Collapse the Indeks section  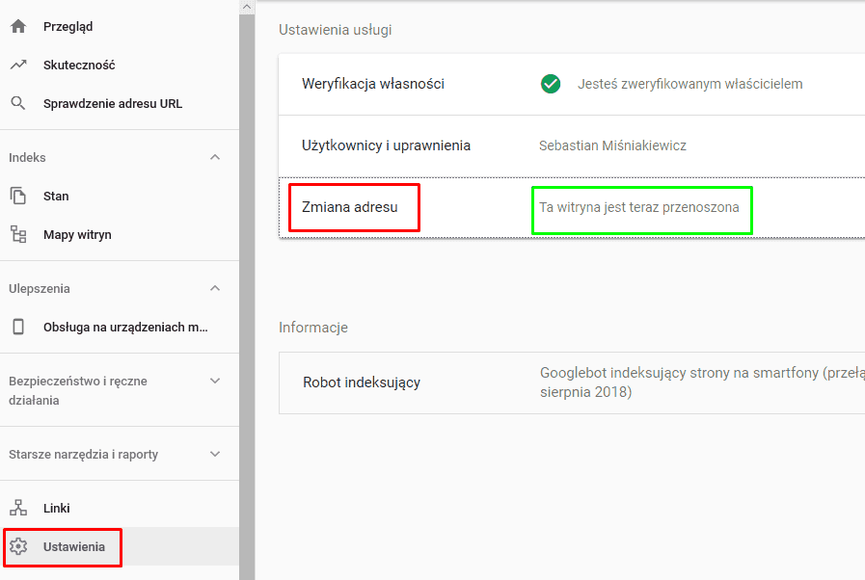215,157
